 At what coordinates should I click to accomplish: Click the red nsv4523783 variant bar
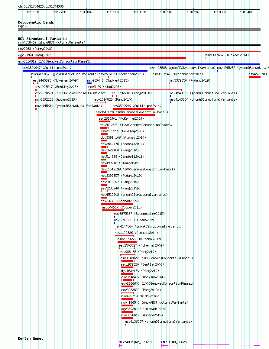pyautogui.click(x=254, y=77)
